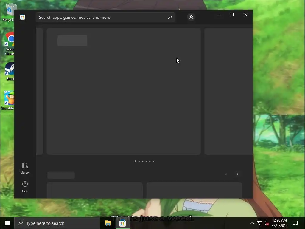Open the Library section

tap(25, 168)
